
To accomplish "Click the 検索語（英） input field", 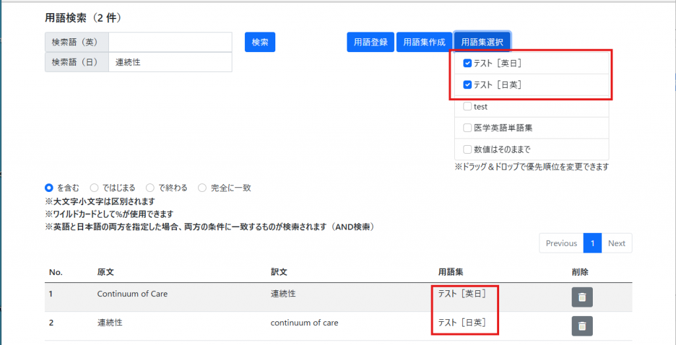I will 170,42.
